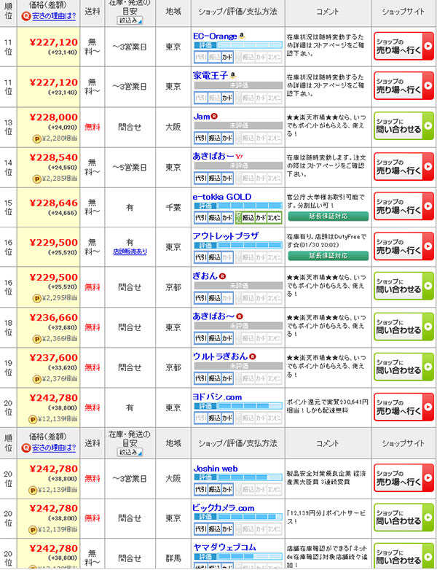Click the P point icon next to ¥2,376相当

[x=36, y=379]
